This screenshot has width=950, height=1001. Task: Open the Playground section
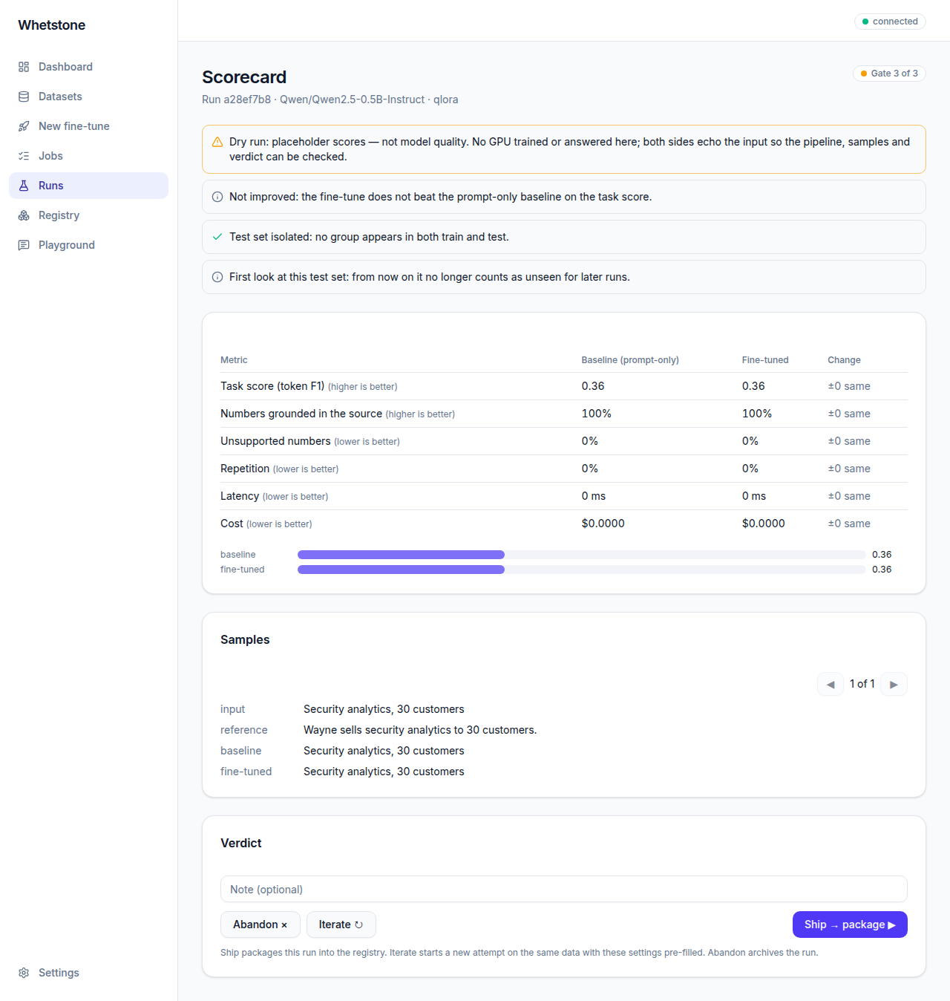coord(89,245)
